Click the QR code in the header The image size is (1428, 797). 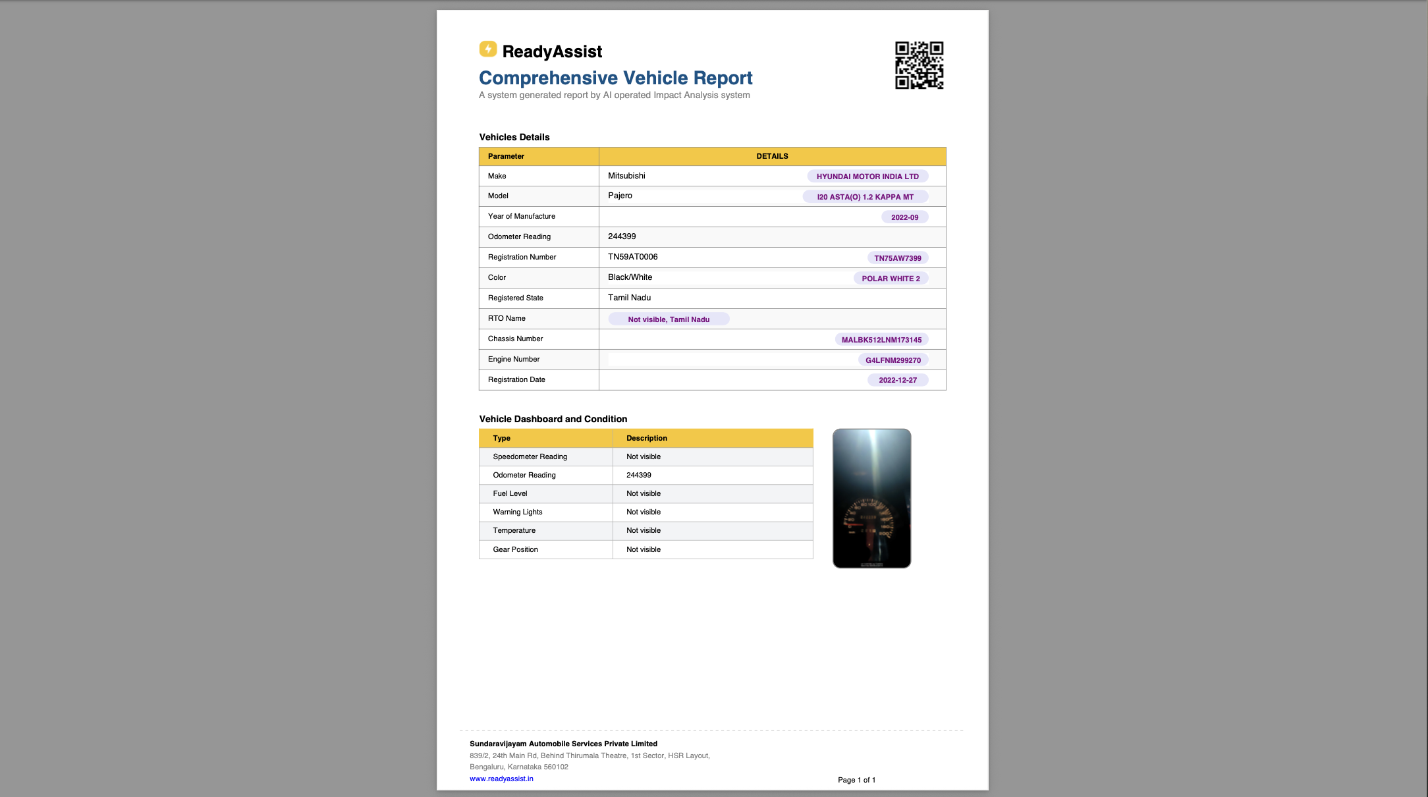[919, 65]
